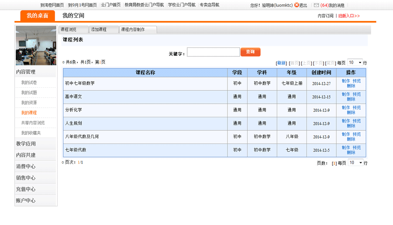Click in the 关键字 keyword input field
Viewport: 393px width, 225px height.
click(x=213, y=52)
